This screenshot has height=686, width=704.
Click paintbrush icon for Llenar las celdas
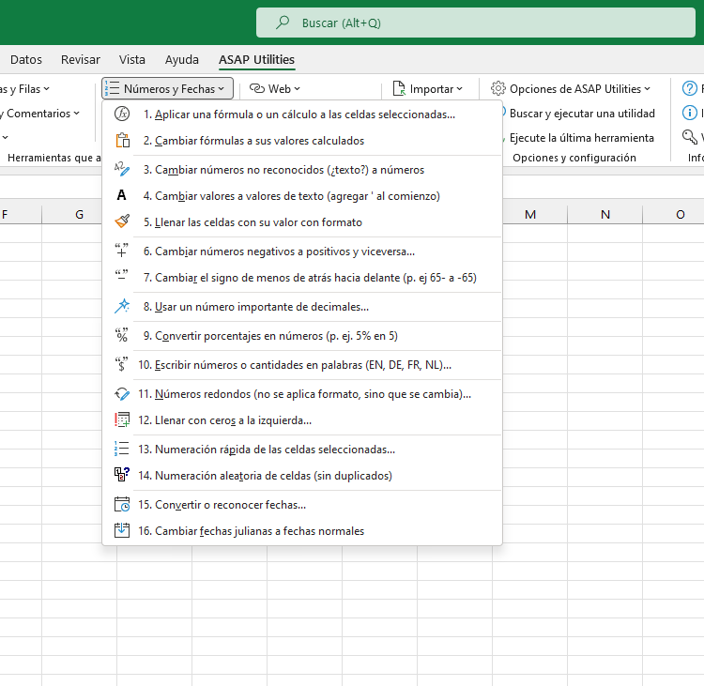[x=122, y=221]
